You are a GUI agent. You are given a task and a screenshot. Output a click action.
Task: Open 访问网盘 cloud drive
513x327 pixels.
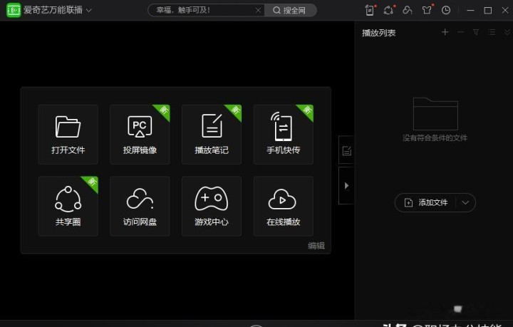(140, 206)
